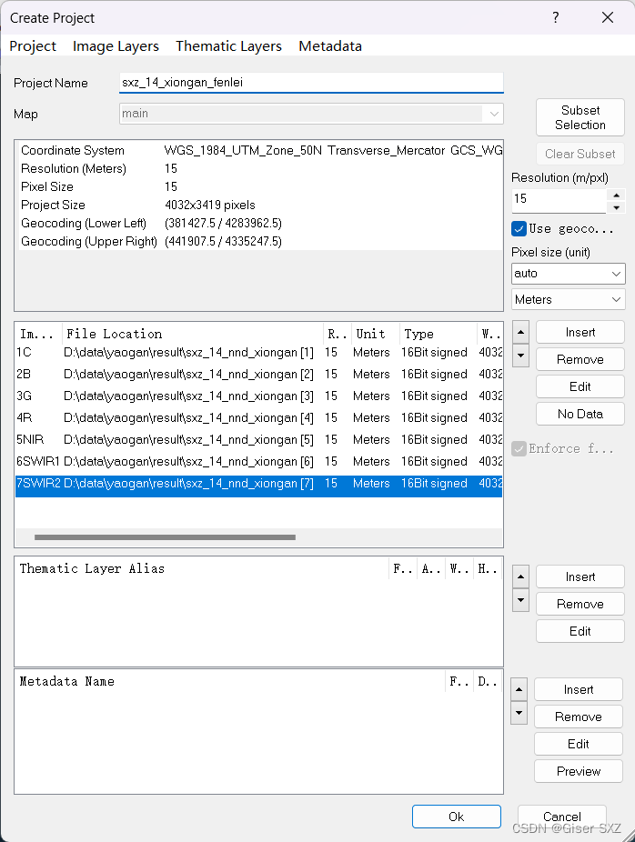Select the 4R image layer row
Viewport: 635px width, 842px height.
(x=259, y=417)
